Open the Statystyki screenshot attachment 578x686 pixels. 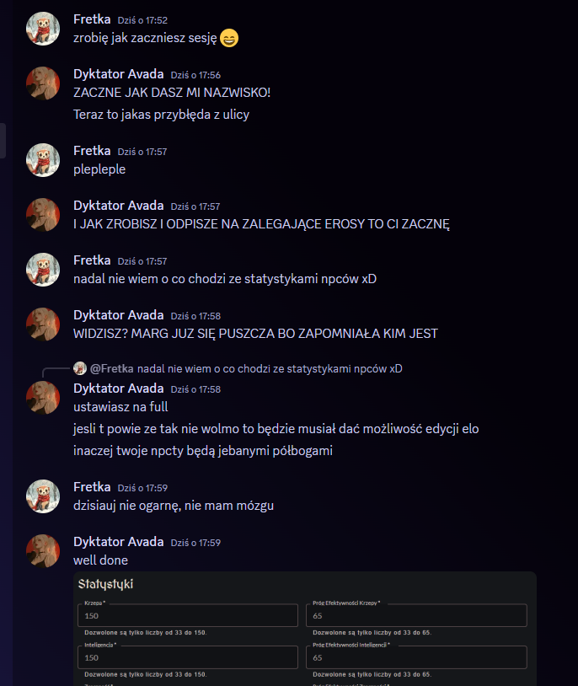point(305,629)
